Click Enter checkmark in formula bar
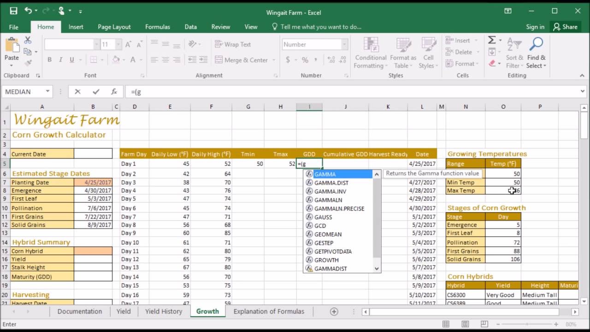Image resolution: width=590 pixels, height=332 pixels. pyautogui.click(x=96, y=92)
